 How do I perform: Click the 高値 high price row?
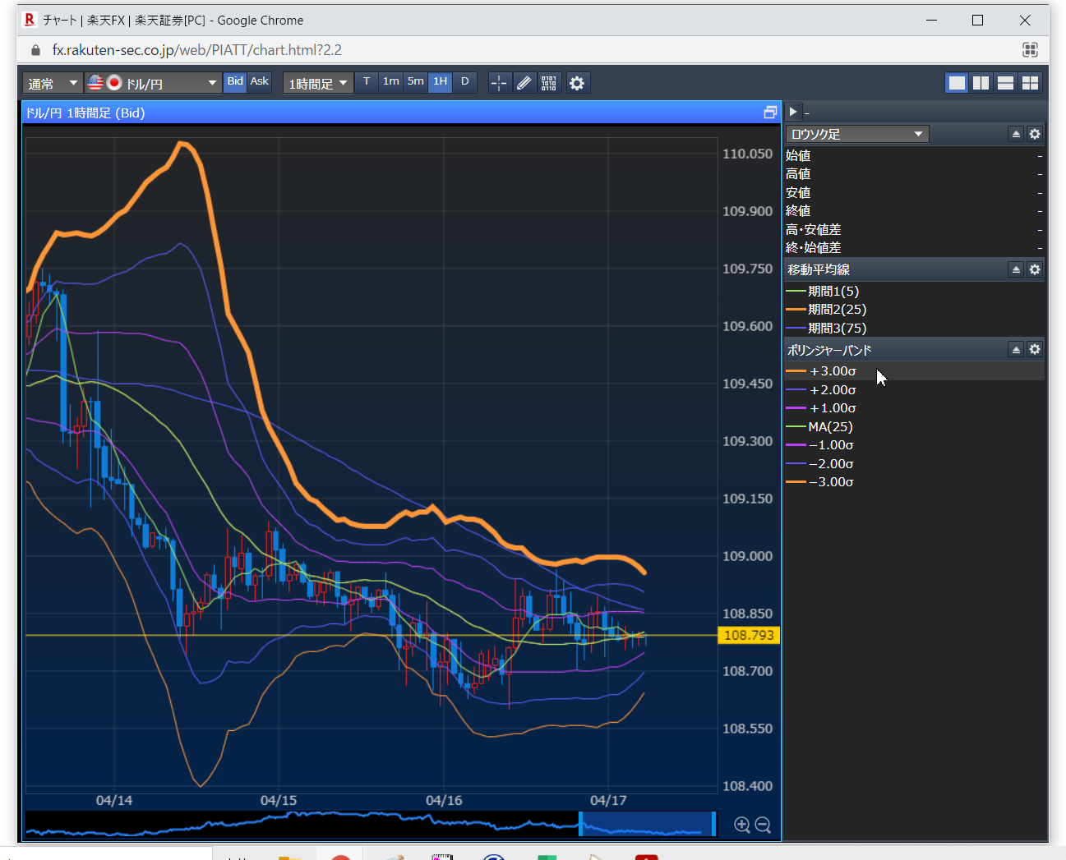pos(914,173)
